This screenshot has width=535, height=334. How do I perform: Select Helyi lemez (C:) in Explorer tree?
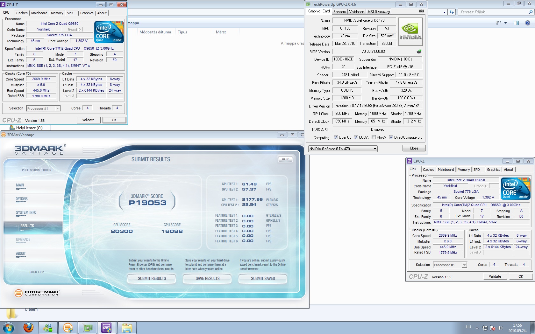coord(26,128)
